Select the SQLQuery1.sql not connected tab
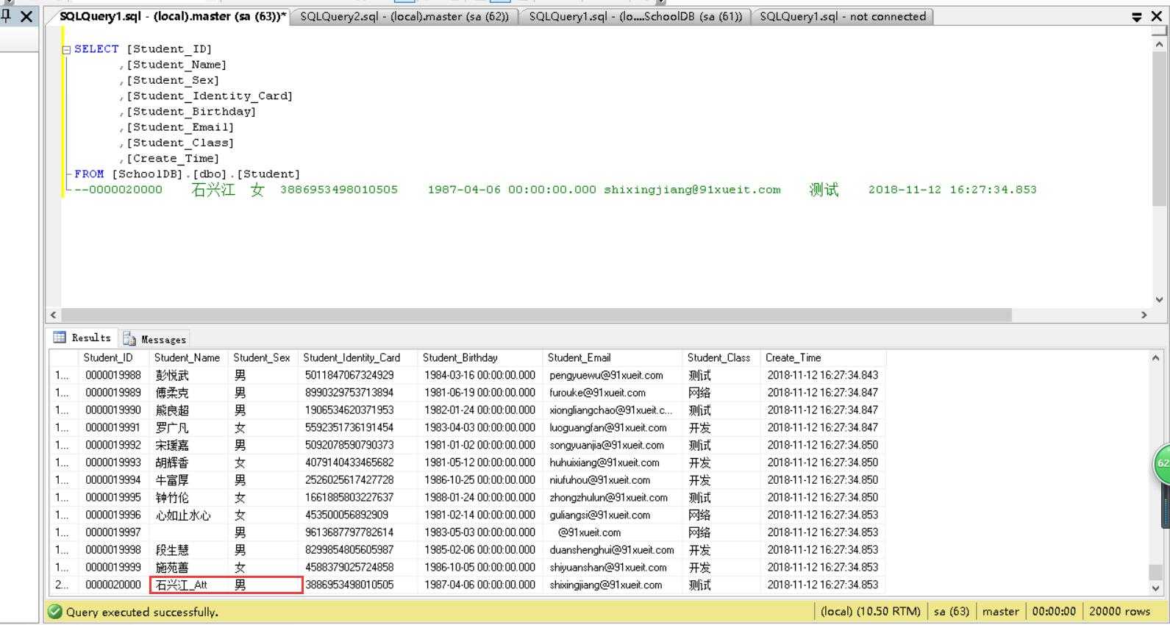 [x=843, y=16]
